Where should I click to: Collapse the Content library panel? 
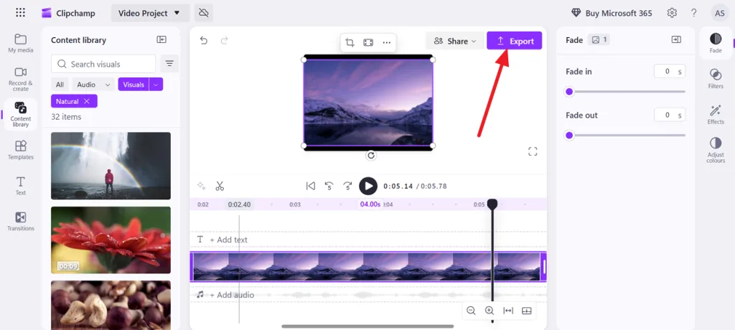click(x=161, y=40)
